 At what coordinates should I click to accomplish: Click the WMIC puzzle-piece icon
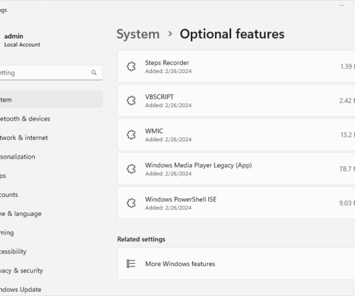(131, 135)
